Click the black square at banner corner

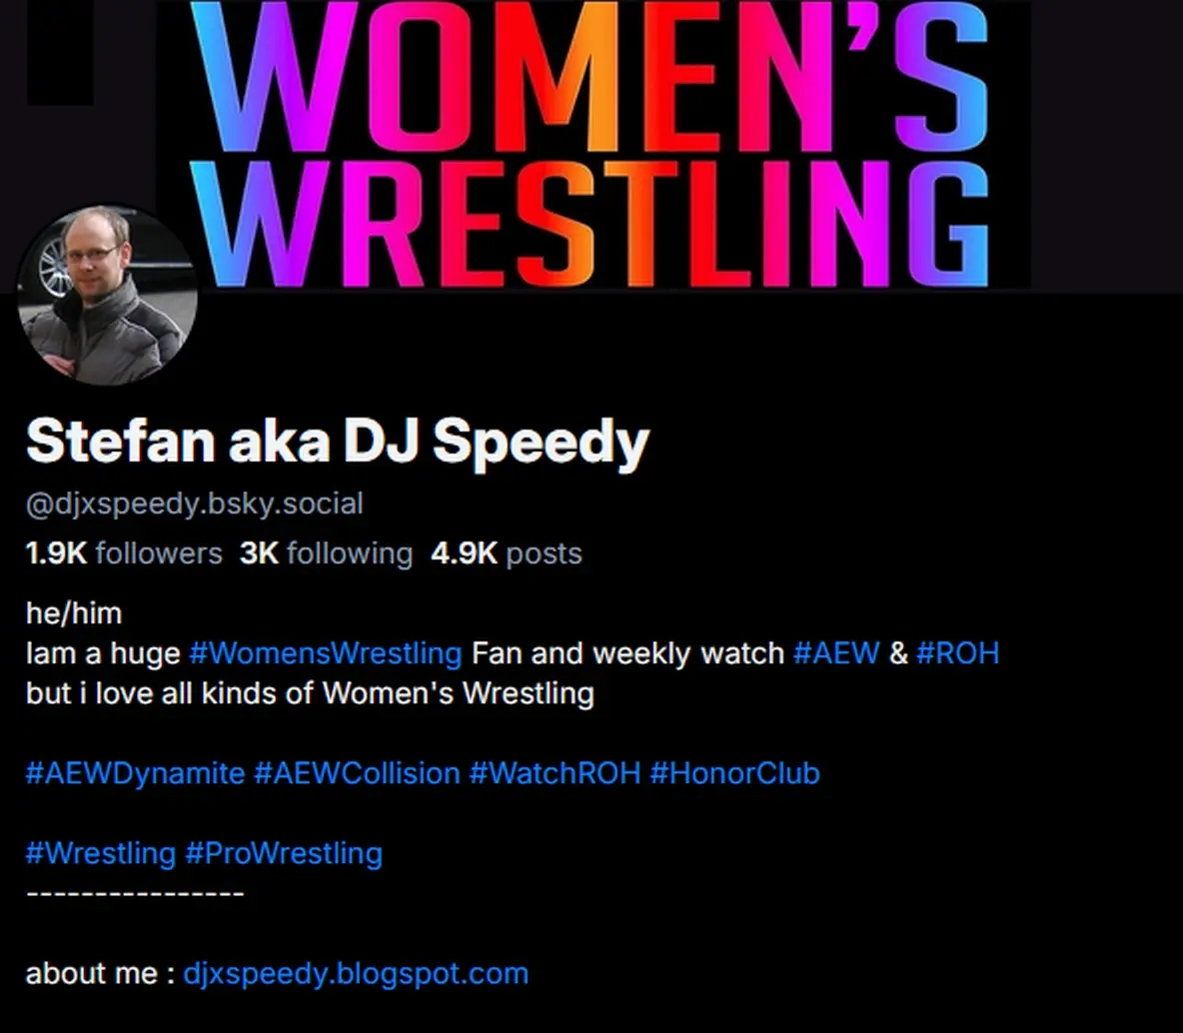(x=60, y=53)
